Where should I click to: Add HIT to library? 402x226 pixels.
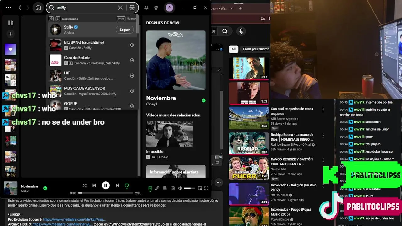(132, 76)
